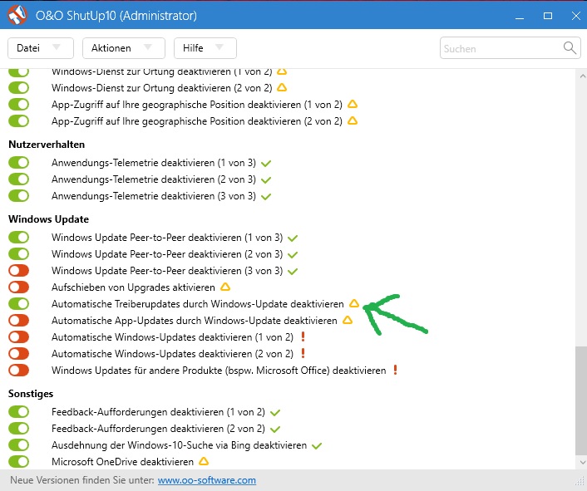Select text Automatische Windows-Updates deaktivieren (2 von 2)
The width and height of the screenshot is (587, 491).
click(x=172, y=354)
